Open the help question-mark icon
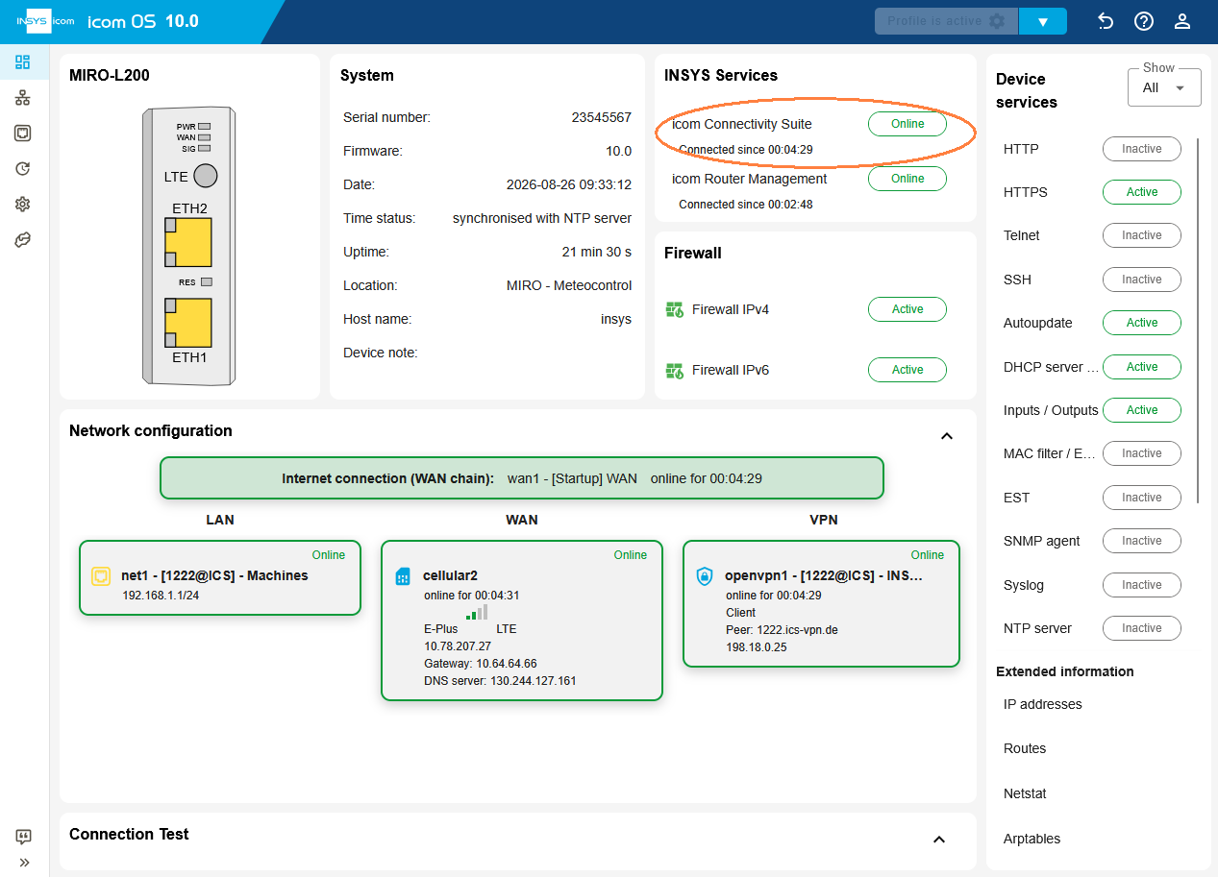This screenshot has width=1218, height=877. 1143,21
